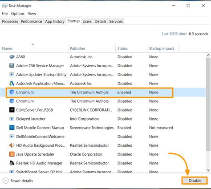Viewport: 211px width, 189px height.
Task: Select the Startup tab
Action: [73, 21]
